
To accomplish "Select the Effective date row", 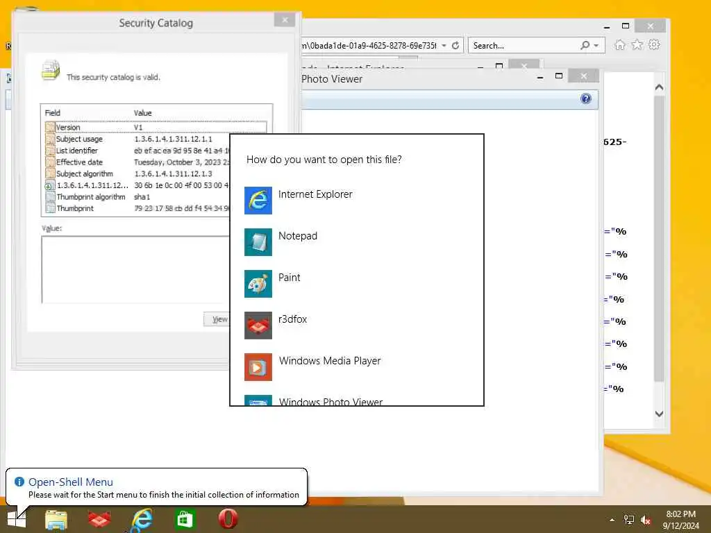I will (136, 162).
